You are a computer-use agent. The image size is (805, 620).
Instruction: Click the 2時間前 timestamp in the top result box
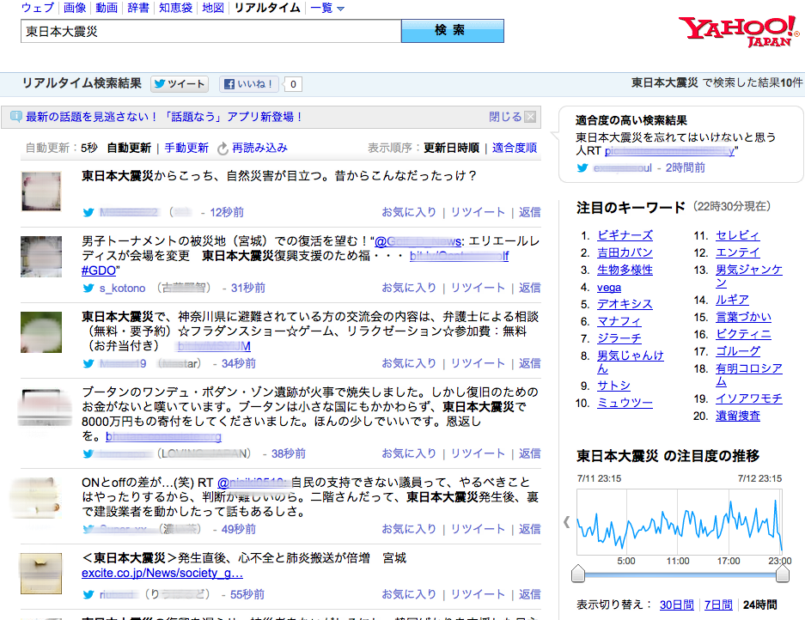(x=686, y=167)
